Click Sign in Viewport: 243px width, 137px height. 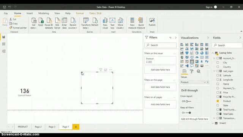pyautogui.click(x=209, y=7)
